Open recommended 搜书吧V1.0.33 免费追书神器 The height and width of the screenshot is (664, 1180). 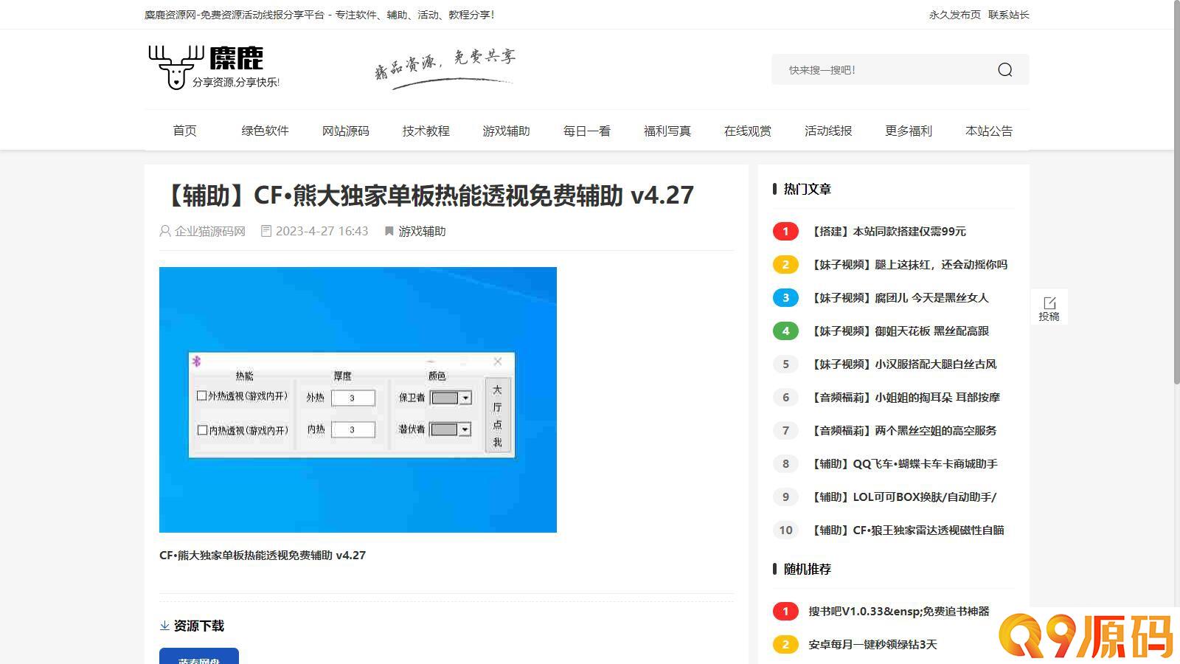tap(898, 611)
